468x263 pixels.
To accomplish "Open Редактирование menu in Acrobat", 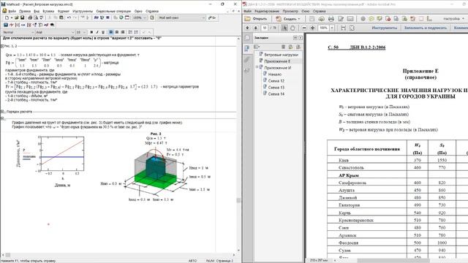I will [x=267, y=11].
